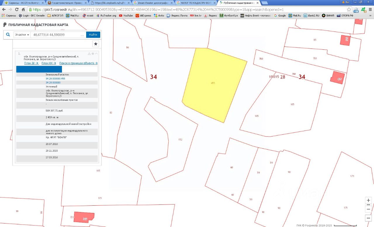Zoom in the map with the plus button
Screen dimensions: 374x227
point(368,200)
